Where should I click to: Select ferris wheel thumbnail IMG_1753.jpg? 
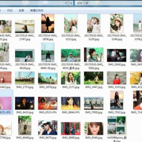tap(25, 78)
